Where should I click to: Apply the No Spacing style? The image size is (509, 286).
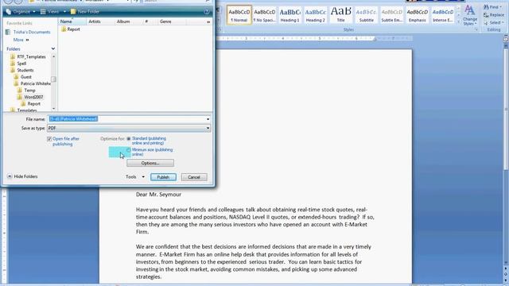tap(265, 15)
